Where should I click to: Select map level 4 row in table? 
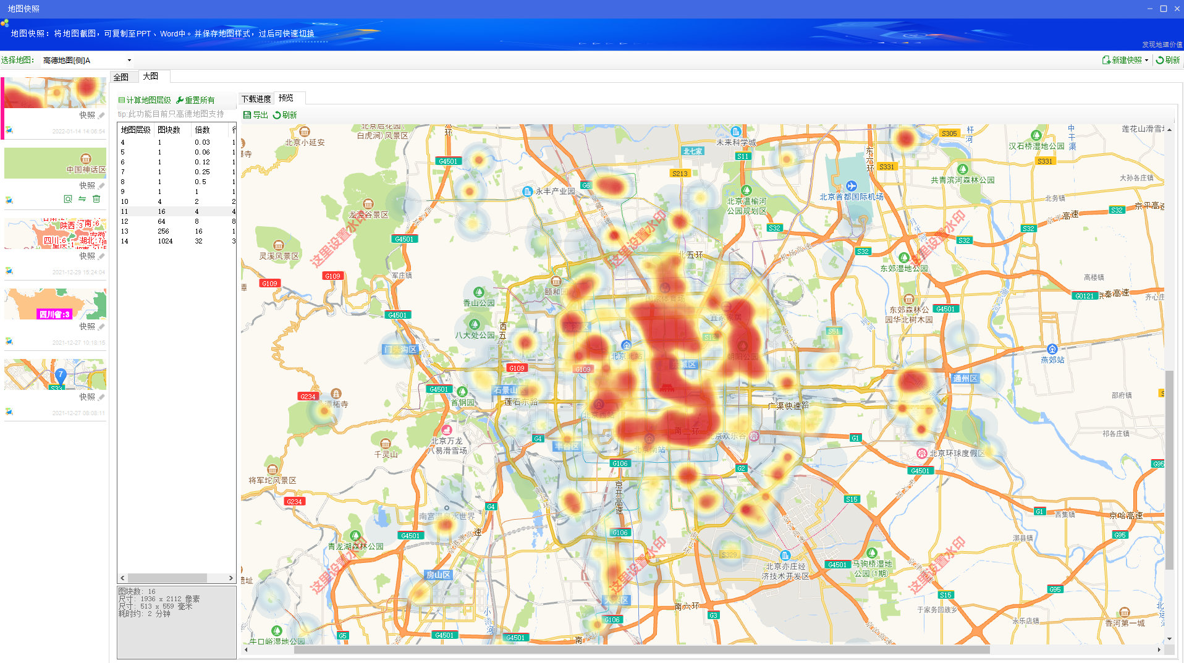177,142
